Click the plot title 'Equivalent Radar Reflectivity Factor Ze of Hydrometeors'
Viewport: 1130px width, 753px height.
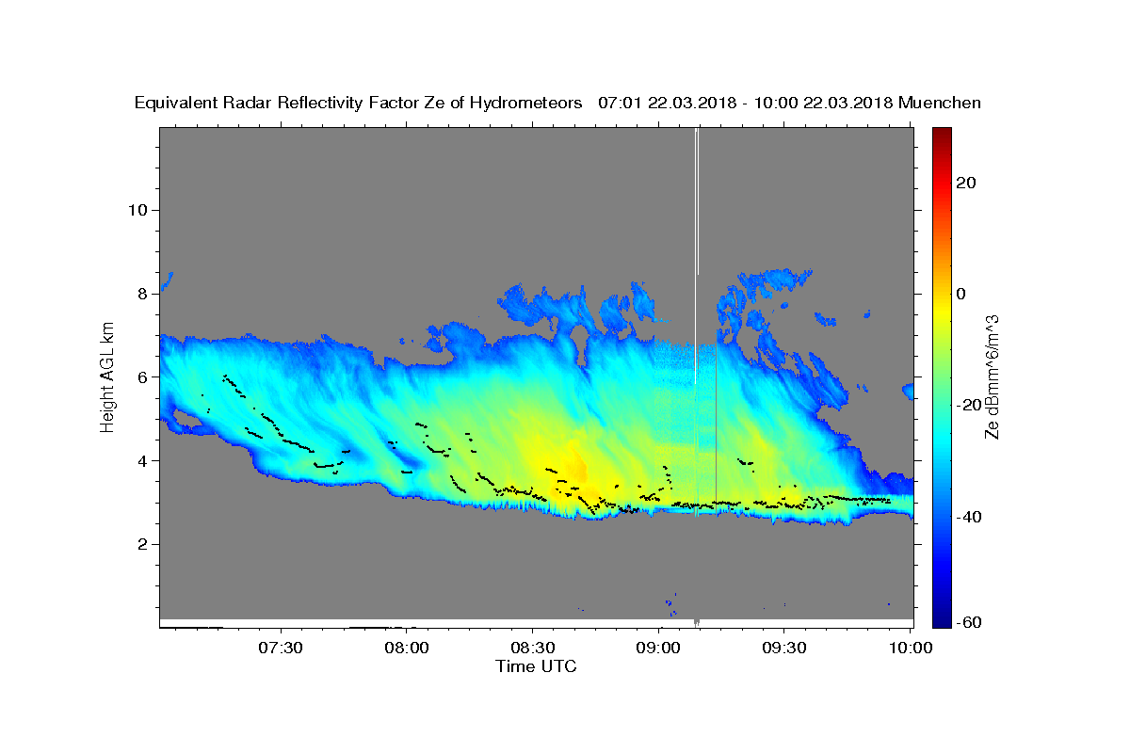pyautogui.click(x=358, y=103)
